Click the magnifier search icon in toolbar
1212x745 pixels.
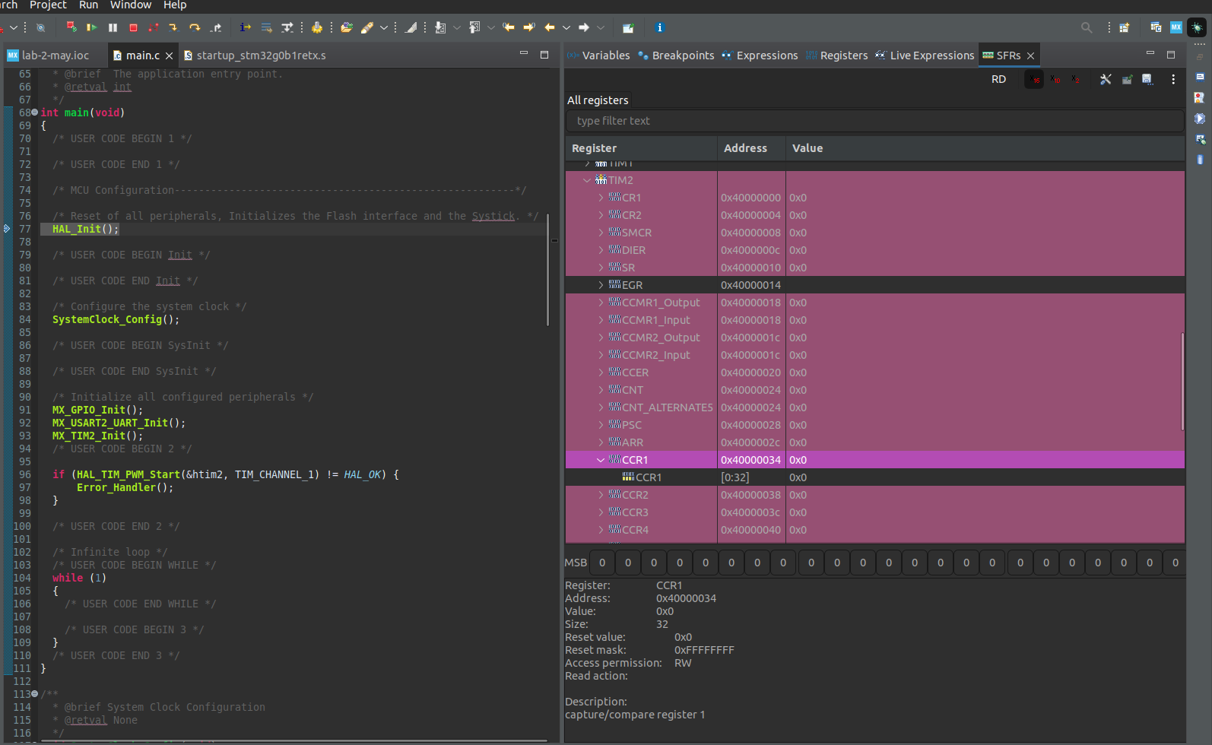tap(1087, 27)
